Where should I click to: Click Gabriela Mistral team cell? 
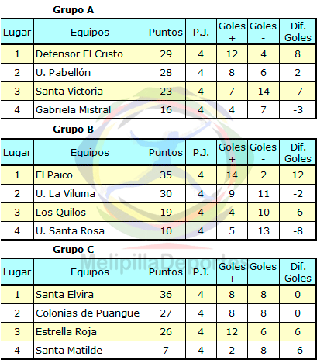pyautogui.click(x=90, y=110)
